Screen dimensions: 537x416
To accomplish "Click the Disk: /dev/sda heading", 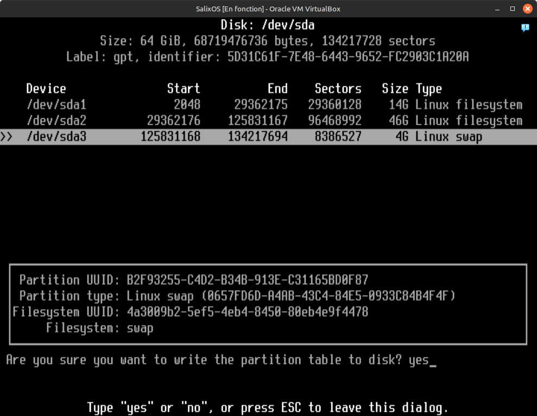I will [x=268, y=25].
